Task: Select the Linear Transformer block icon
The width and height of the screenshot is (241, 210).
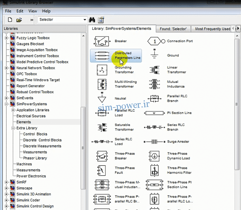Action: pos(155,70)
